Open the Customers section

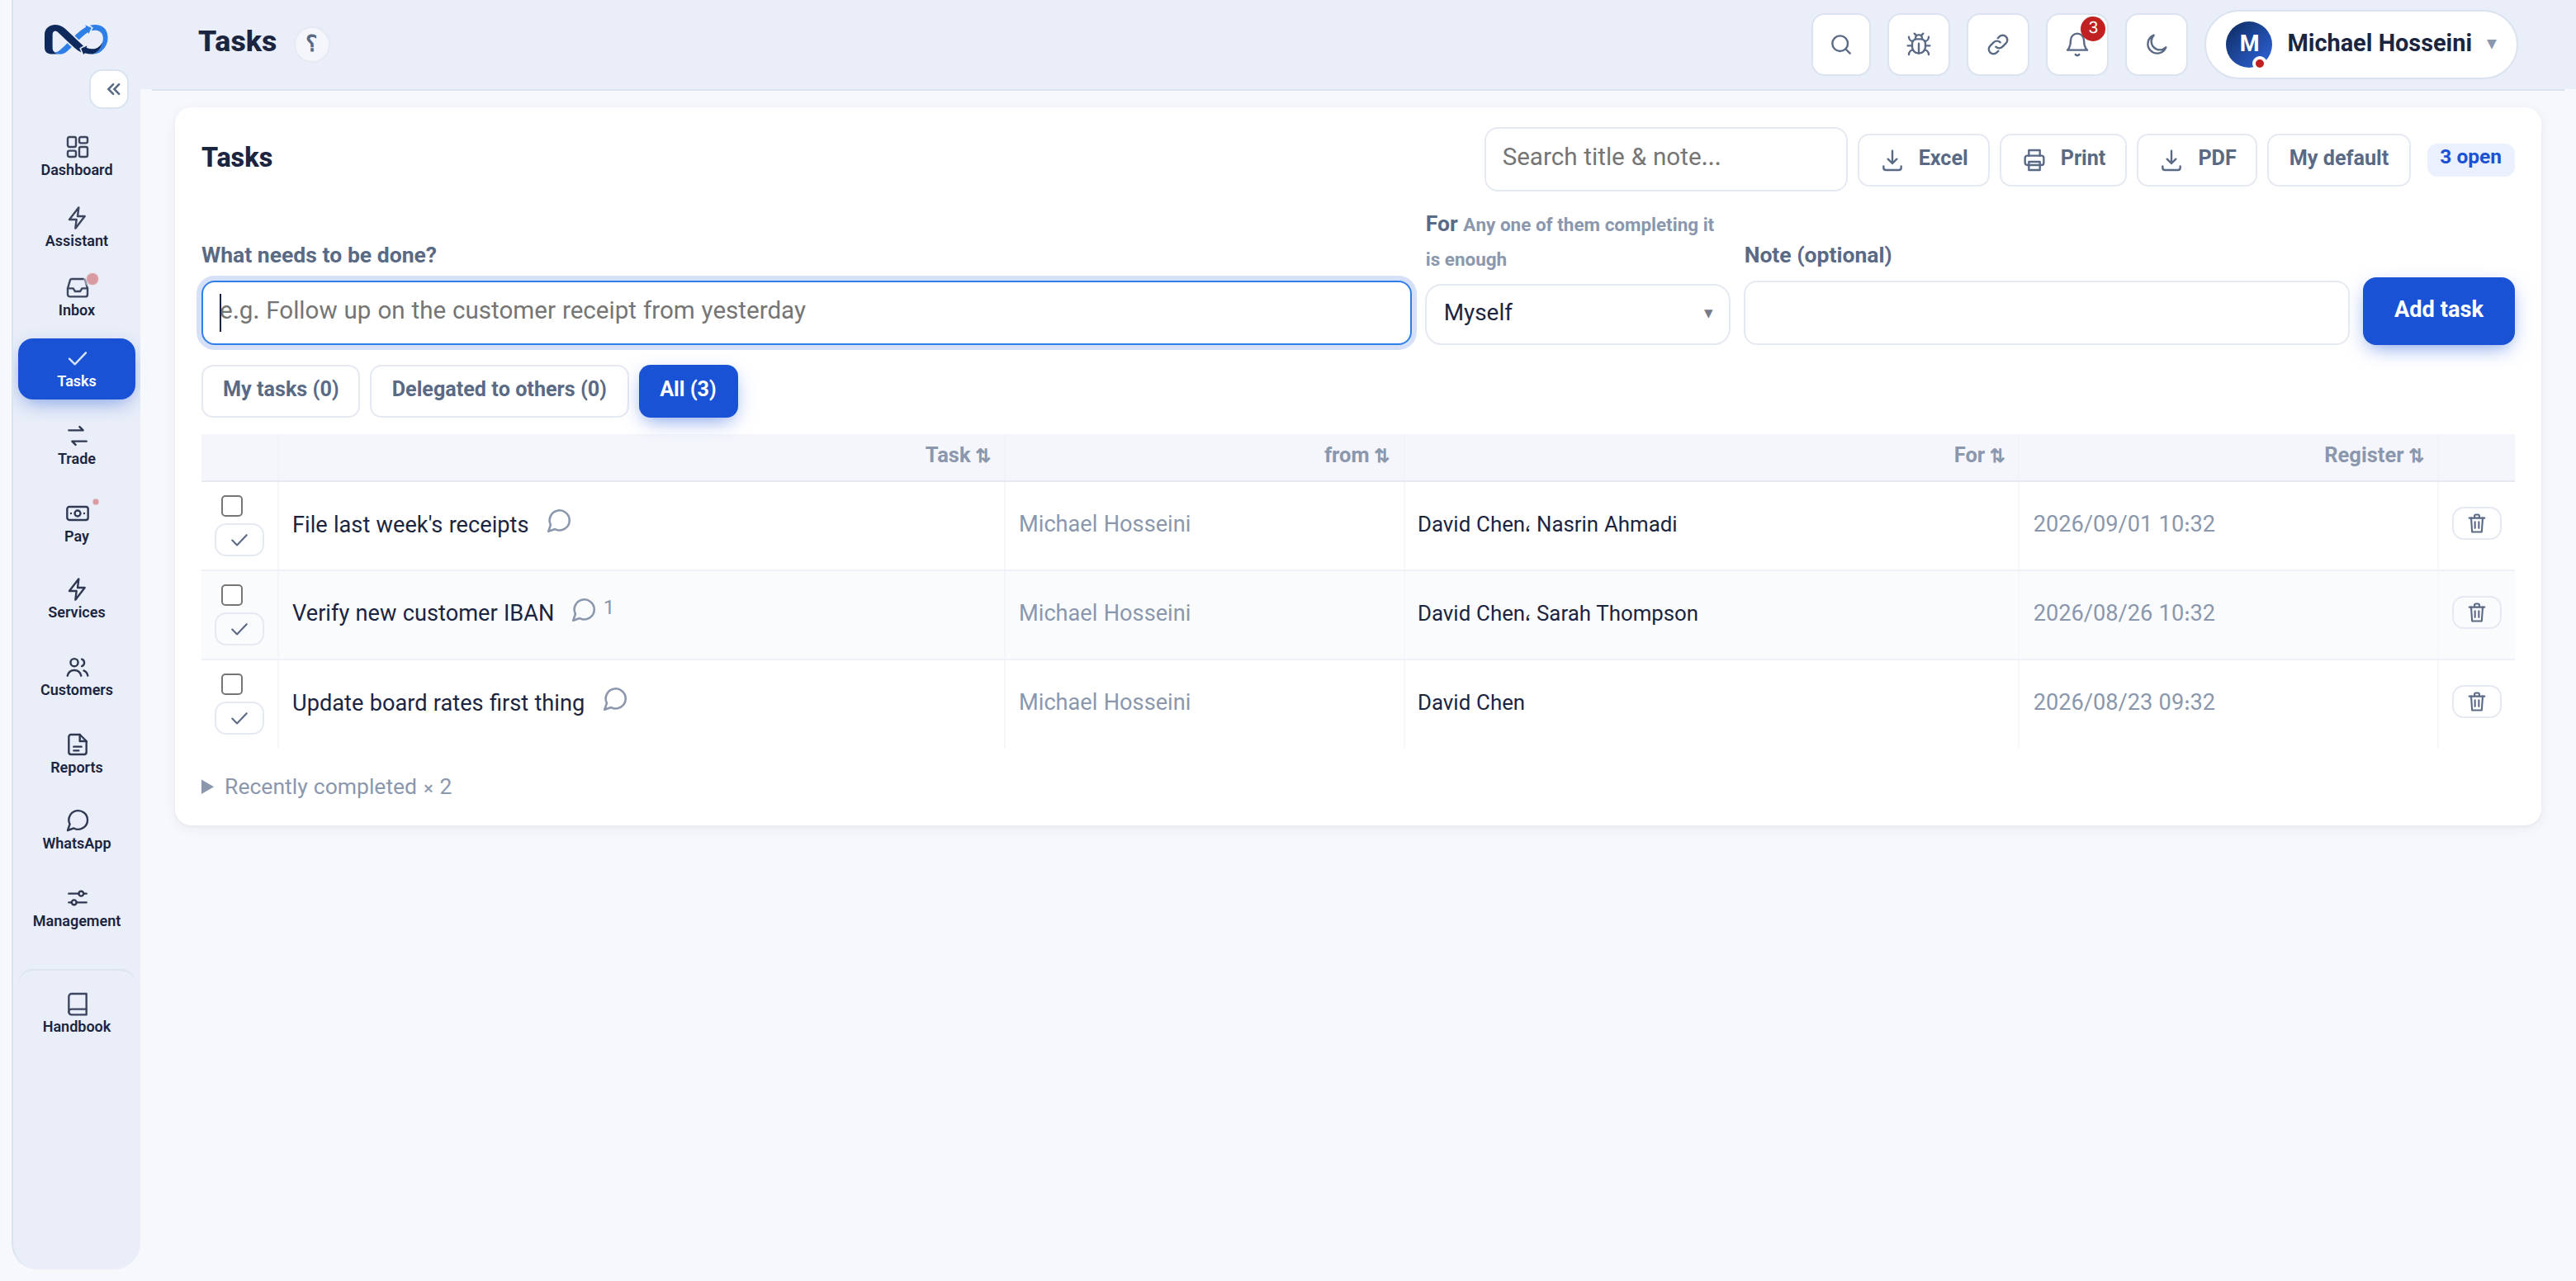(x=76, y=677)
